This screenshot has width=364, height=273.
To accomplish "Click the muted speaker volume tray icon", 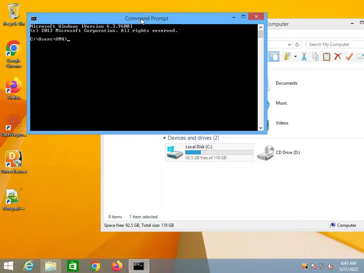I will (x=331, y=266).
